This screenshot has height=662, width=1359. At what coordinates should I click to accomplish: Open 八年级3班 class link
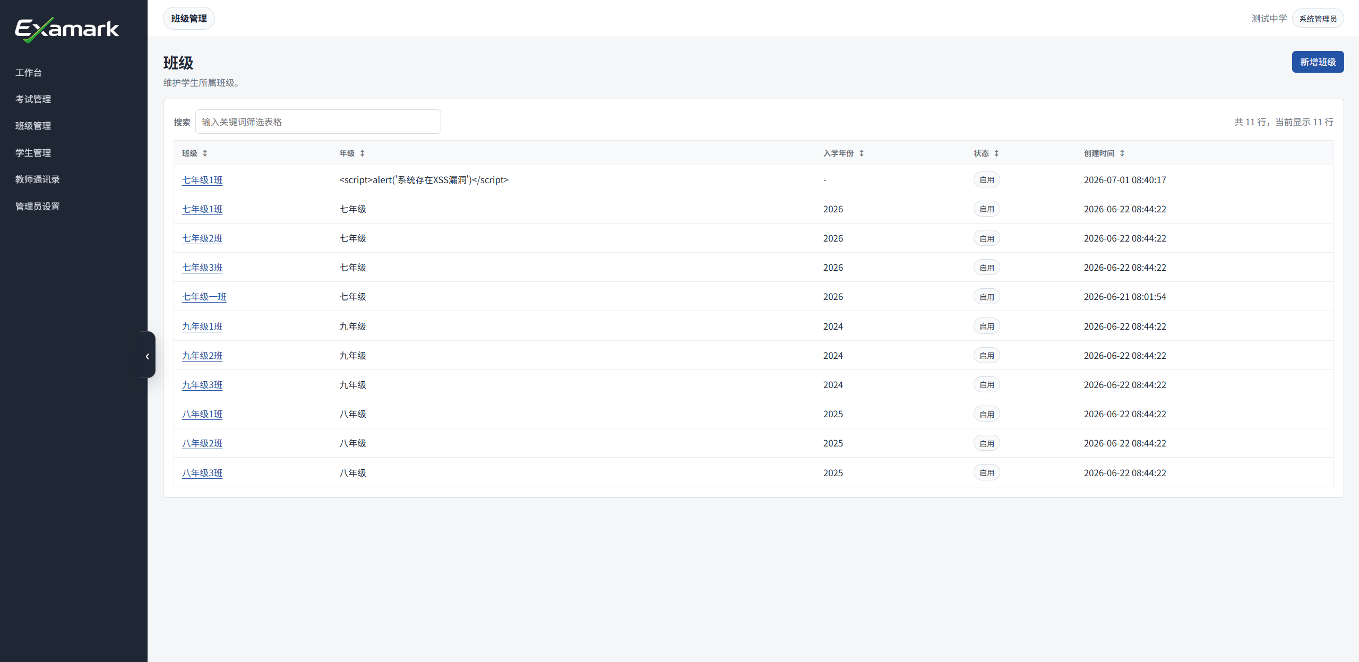[202, 473]
